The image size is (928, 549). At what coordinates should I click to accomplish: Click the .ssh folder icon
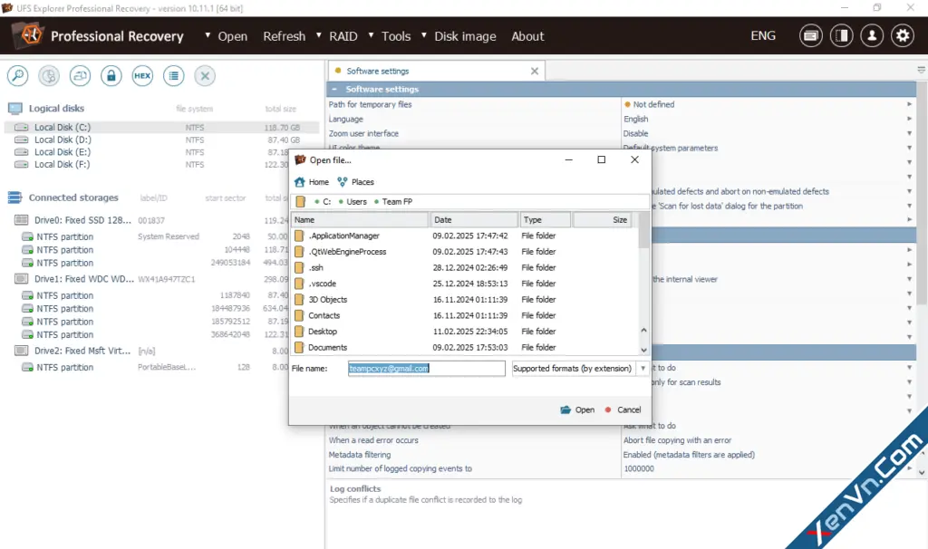(299, 267)
